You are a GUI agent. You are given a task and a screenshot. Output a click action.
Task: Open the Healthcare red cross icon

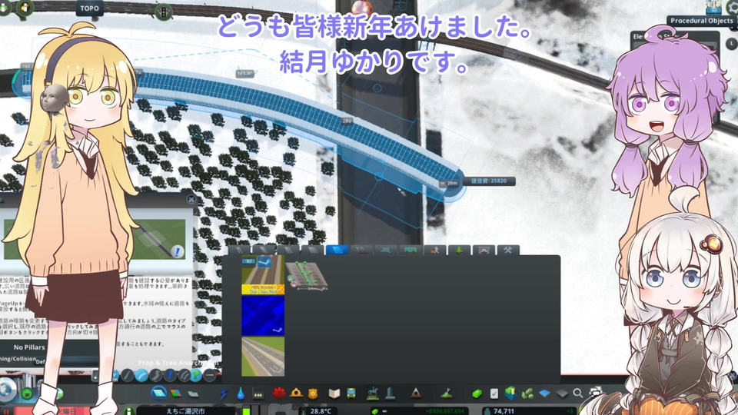[x=278, y=393]
